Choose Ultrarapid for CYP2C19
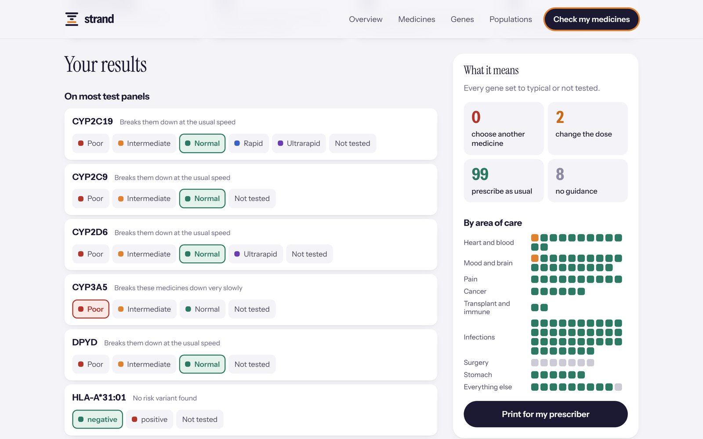 (299, 144)
